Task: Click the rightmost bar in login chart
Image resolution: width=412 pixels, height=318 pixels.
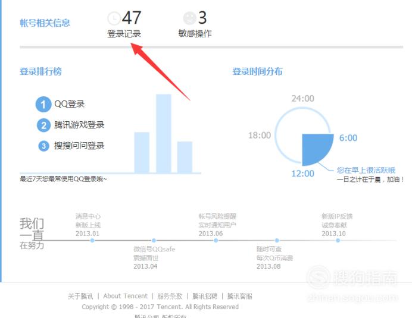Action: point(185,157)
